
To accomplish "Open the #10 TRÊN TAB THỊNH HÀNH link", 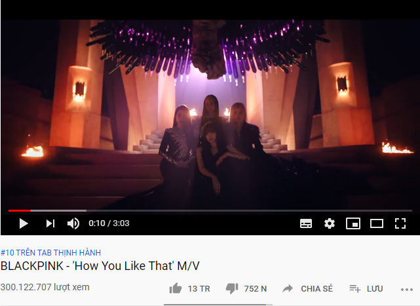I will [x=50, y=253].
